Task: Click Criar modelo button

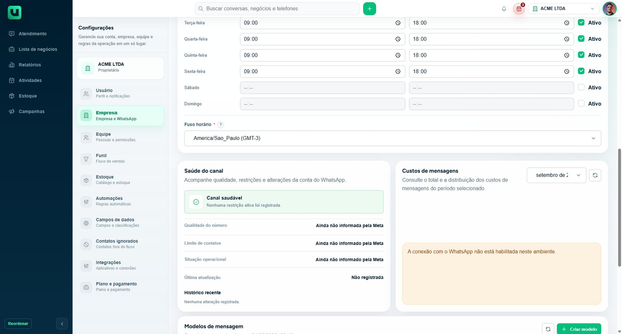Action: (579, 329)
